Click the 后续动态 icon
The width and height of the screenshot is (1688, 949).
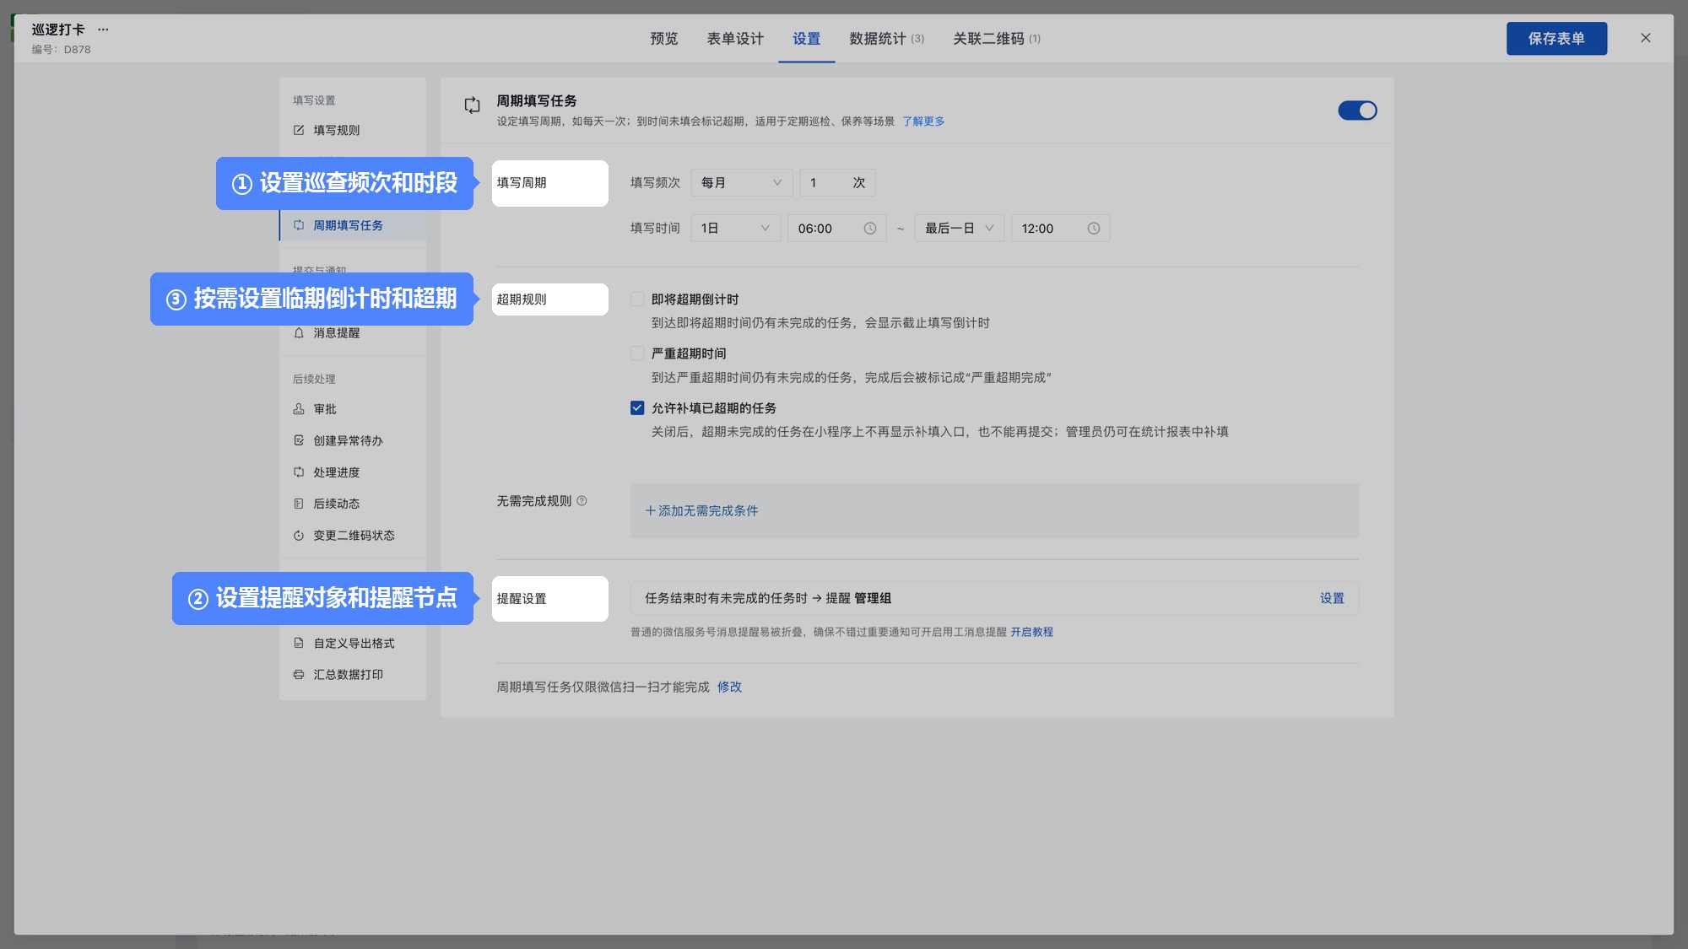tap(299, 504)
